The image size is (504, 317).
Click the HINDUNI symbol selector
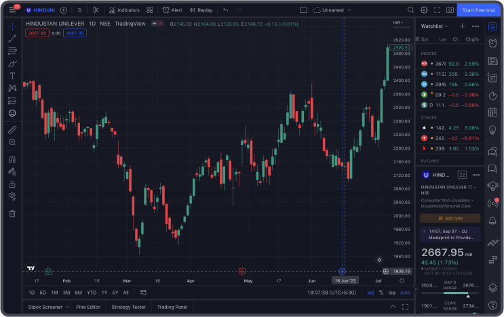coord(41,10)
